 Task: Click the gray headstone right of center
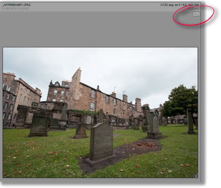pos(155,123)
